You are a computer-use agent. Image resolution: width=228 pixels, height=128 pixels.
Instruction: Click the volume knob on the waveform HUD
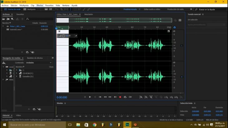63,36
